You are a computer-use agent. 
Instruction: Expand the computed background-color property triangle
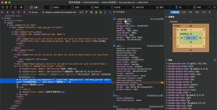pyautogui.click(x=167, y=64)
